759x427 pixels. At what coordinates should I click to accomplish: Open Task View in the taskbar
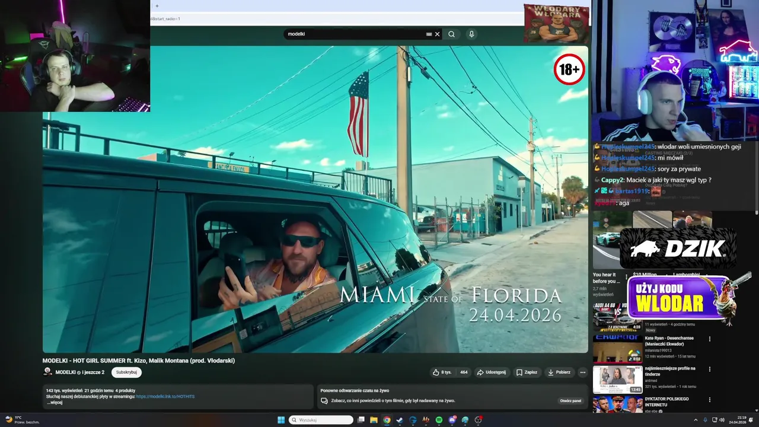[361, 420]
